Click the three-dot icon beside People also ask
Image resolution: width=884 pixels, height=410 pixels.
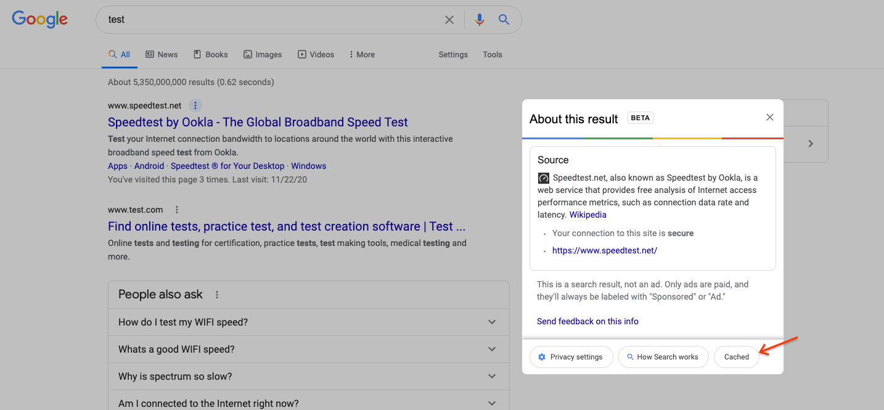point(217,295)
